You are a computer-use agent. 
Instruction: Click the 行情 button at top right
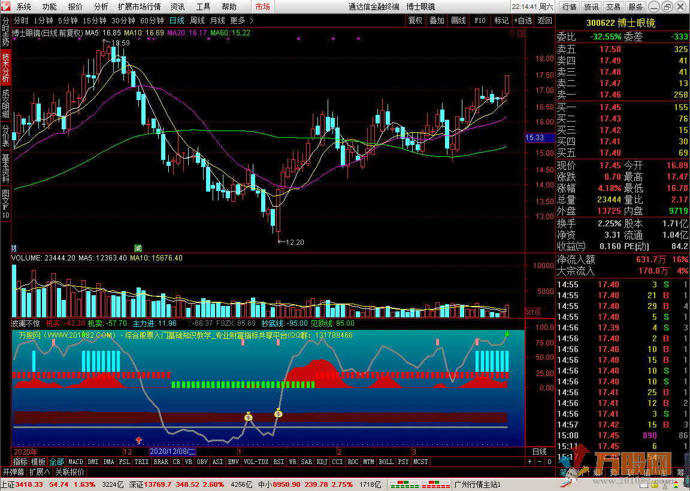tap(570, 7)
